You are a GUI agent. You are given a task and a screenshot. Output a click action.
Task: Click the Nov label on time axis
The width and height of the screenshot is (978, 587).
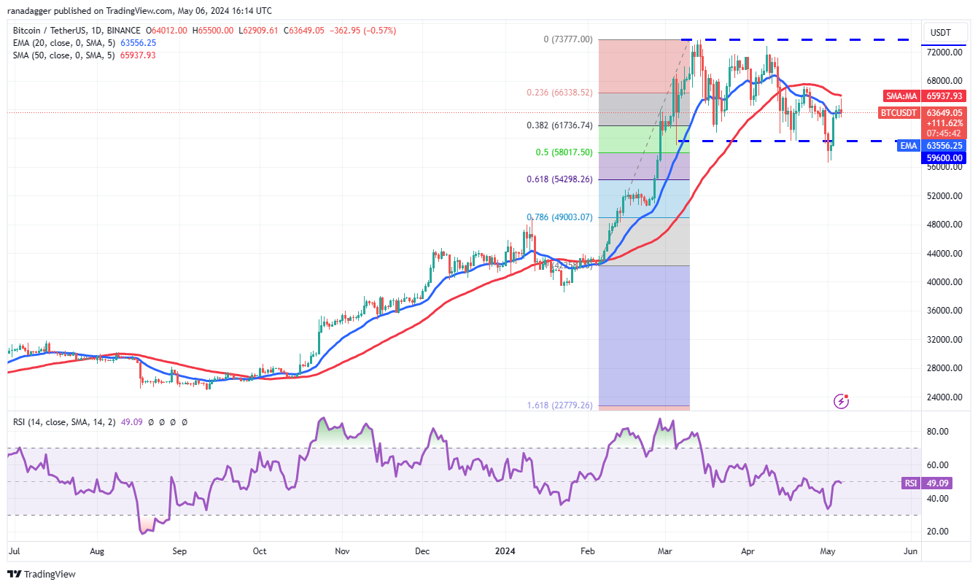[342, 553]
